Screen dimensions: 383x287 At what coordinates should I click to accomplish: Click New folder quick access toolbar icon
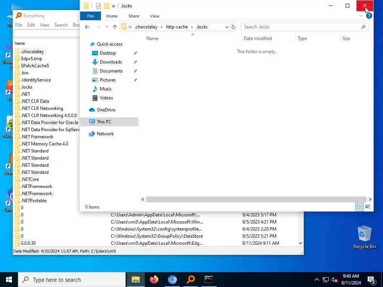[107, 6]
